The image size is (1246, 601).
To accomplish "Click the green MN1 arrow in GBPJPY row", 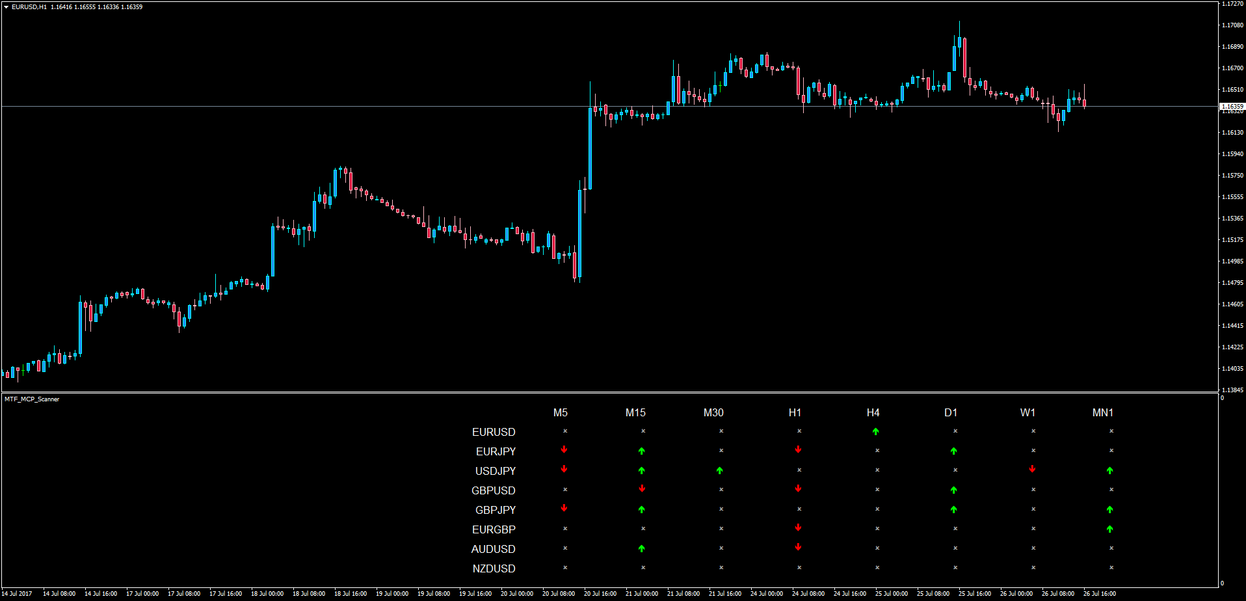I will tap(1109, 509).
